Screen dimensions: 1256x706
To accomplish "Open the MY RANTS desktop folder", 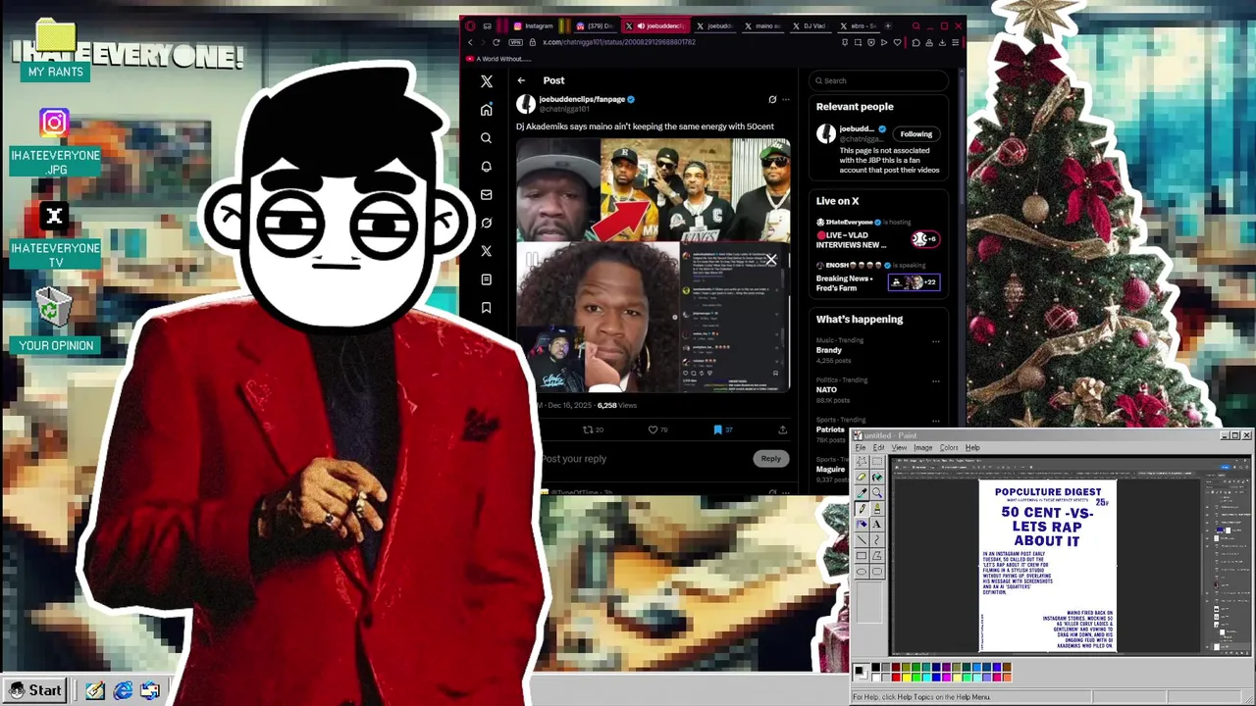I will click(x=56, y=49).
